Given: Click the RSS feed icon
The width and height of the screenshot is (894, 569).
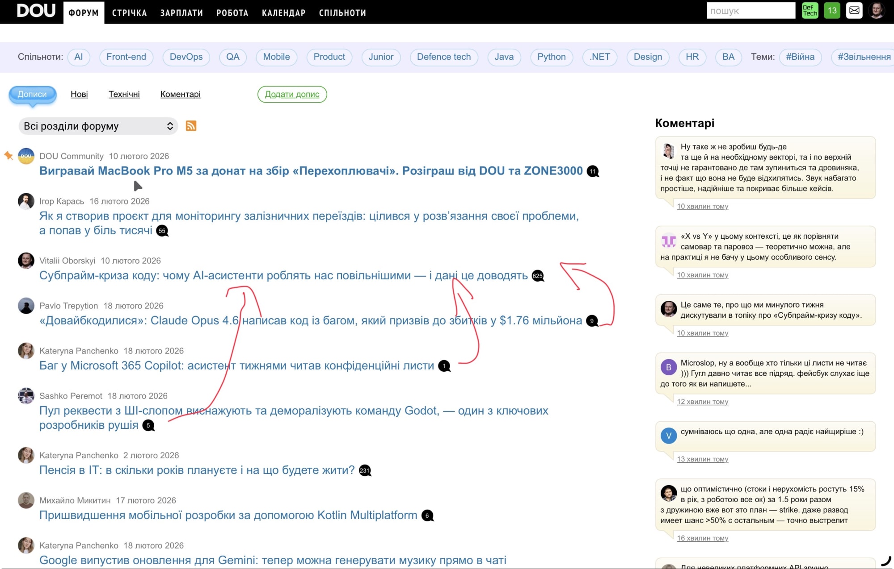Looking at the screenshot, I should 191,126.
